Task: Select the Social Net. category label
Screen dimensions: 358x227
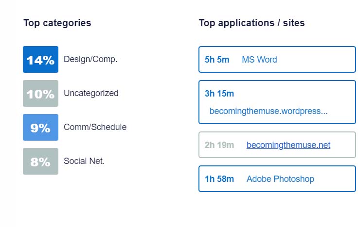Action: click(84, 161)
